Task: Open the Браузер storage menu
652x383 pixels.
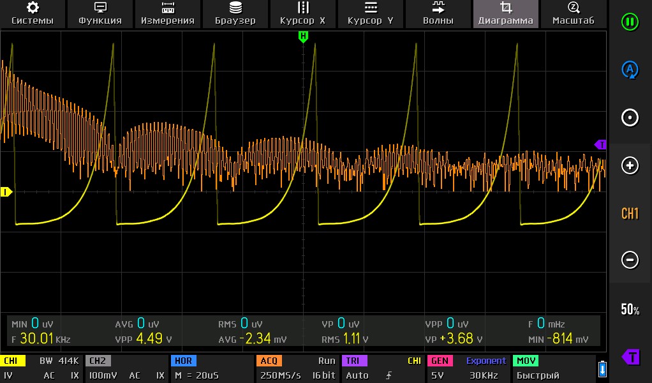Action: tap(235, 13)
